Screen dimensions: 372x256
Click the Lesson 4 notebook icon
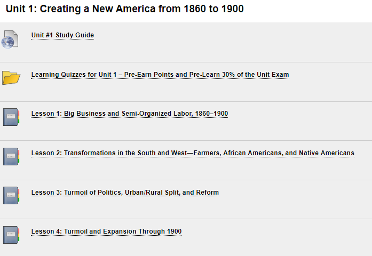click(x=11, y=235)
